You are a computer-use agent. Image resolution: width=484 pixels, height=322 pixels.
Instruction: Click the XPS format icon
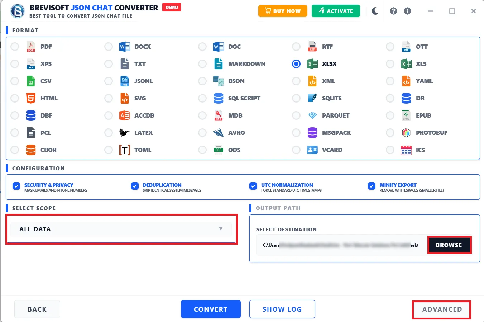31,64
